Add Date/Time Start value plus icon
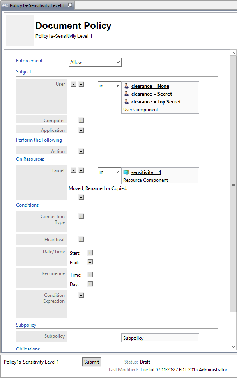The image size is (237, 378). 90,253
